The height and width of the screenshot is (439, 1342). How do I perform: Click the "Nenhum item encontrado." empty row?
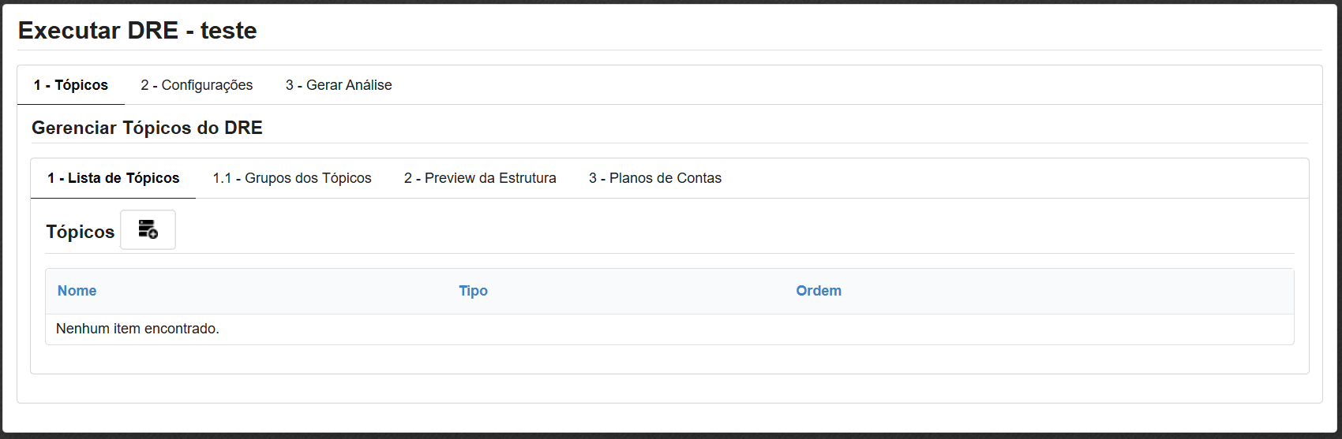tap(137, 329)
